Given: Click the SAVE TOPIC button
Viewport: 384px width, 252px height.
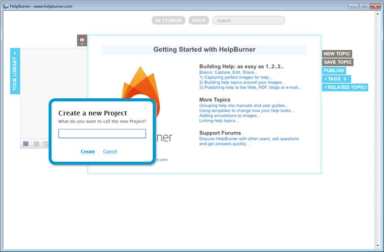Looking at the screenshot, I should (338, 62).
